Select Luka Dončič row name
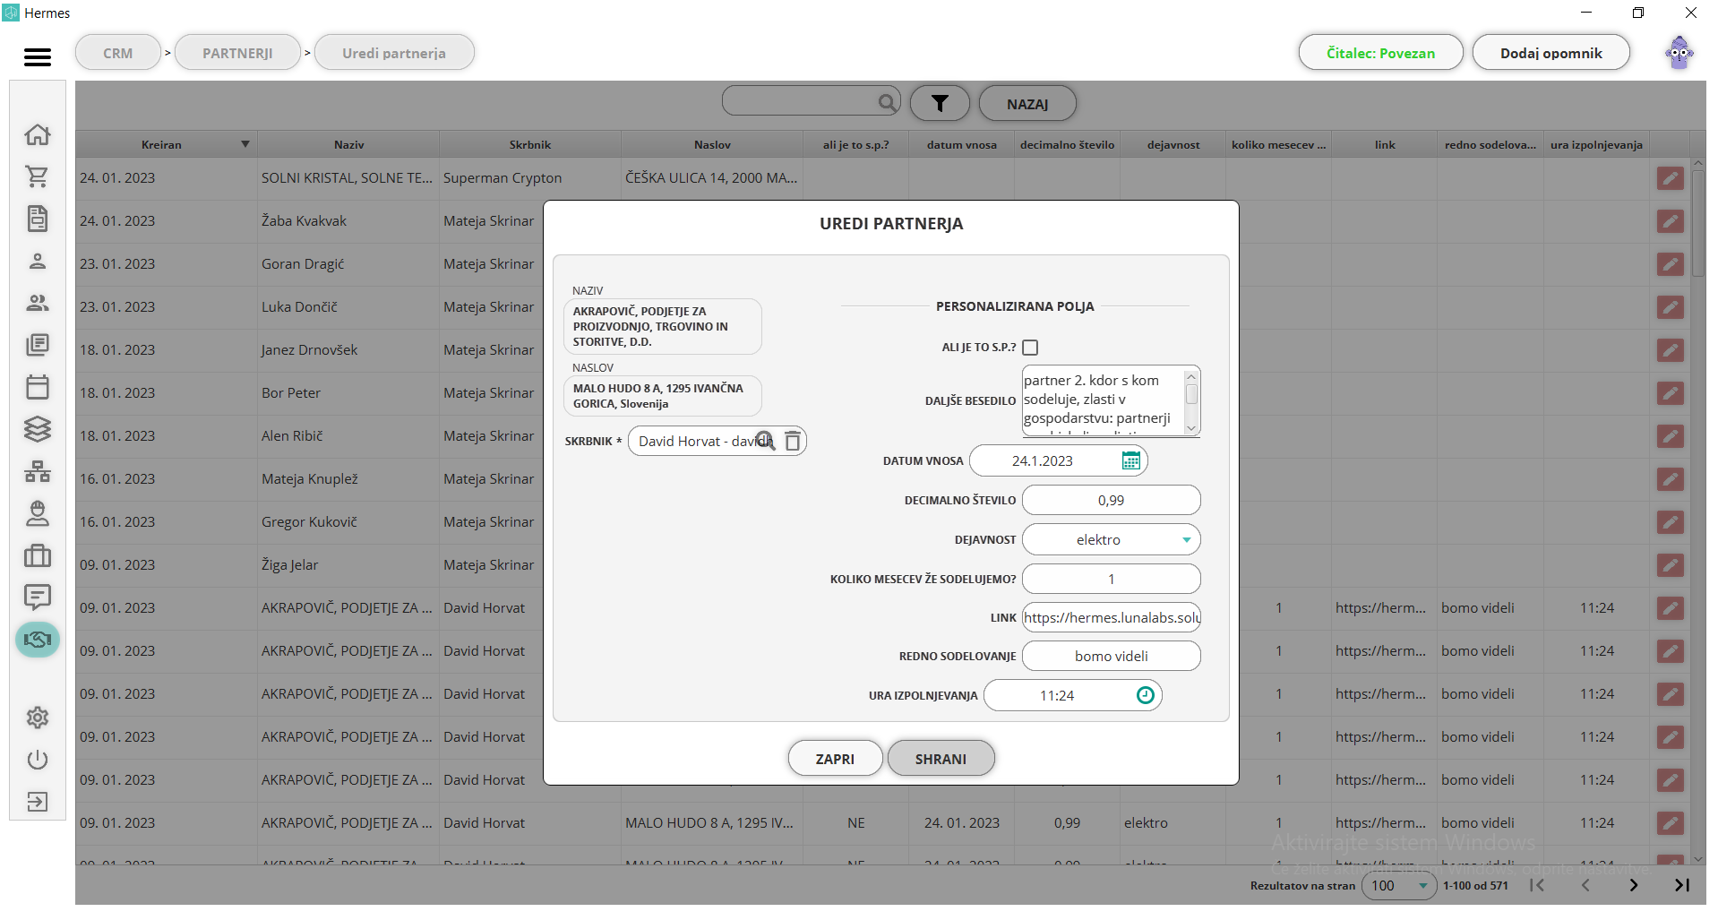The height and width of the screenshot is (920, 1718). coord(300,307)
